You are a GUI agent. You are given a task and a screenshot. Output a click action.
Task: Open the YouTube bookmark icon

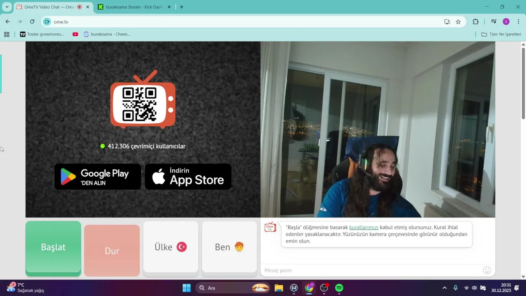75,34
